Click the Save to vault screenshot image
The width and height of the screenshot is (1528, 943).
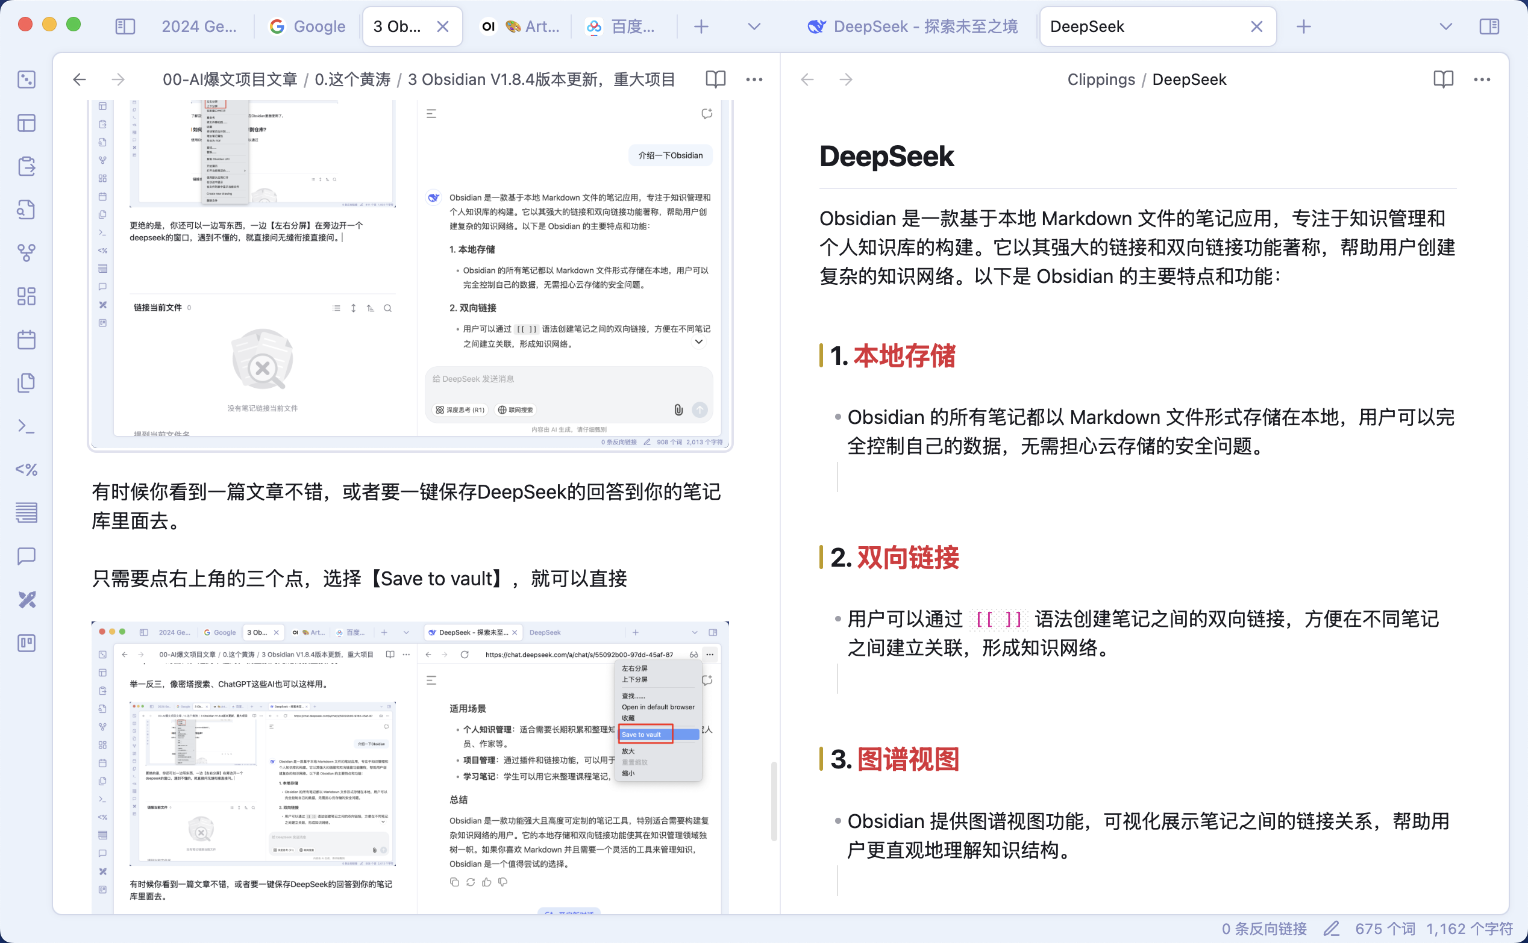click(x=410, y=767)
